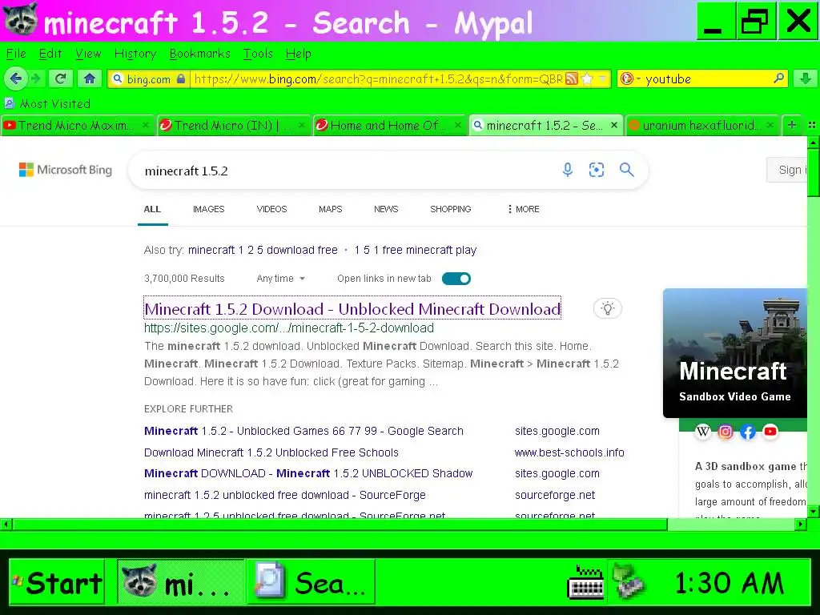Open Minecraft Facebook icon in side panel

click(748, 432)
